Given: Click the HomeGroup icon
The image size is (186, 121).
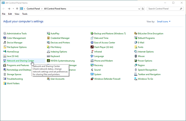Looking at the screenshot, I should click(x=5, y=52).
